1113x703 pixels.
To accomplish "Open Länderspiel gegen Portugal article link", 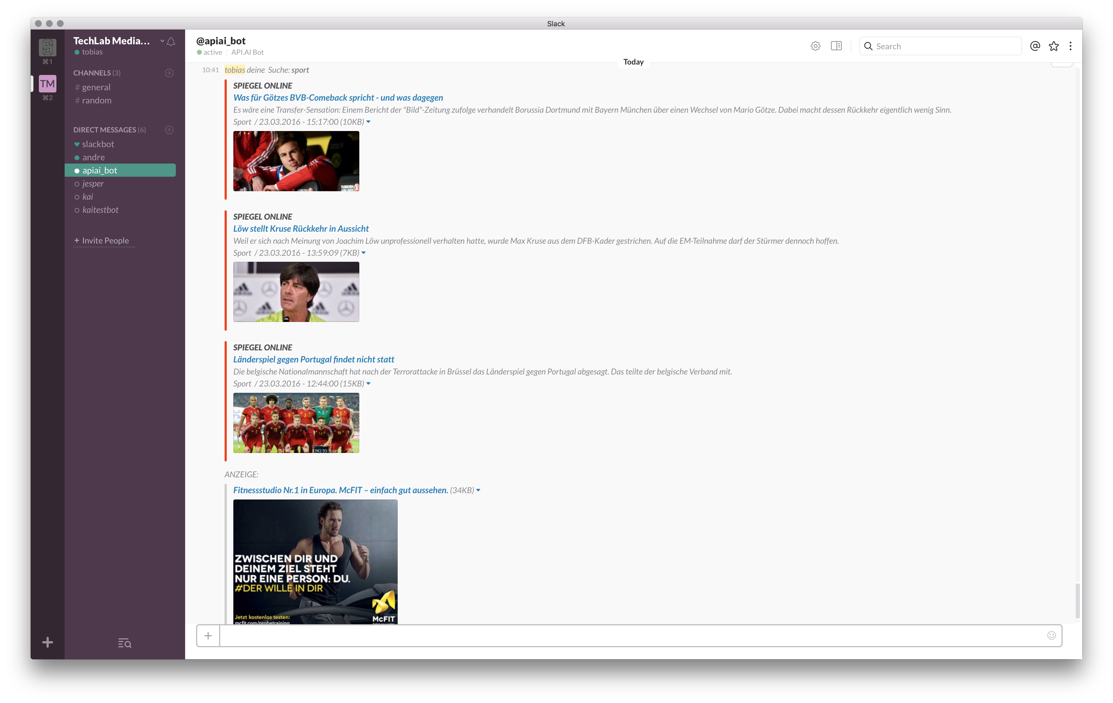I will tap(313, 359).
